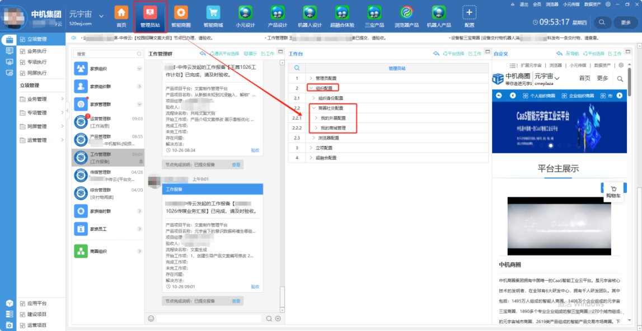Click the search magnifier beside 更多

pyautogui.click(x=602, y=22)
